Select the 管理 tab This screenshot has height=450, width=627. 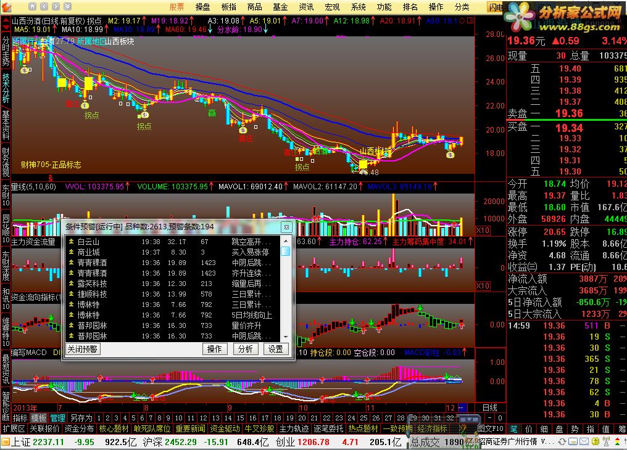[57, 418]
